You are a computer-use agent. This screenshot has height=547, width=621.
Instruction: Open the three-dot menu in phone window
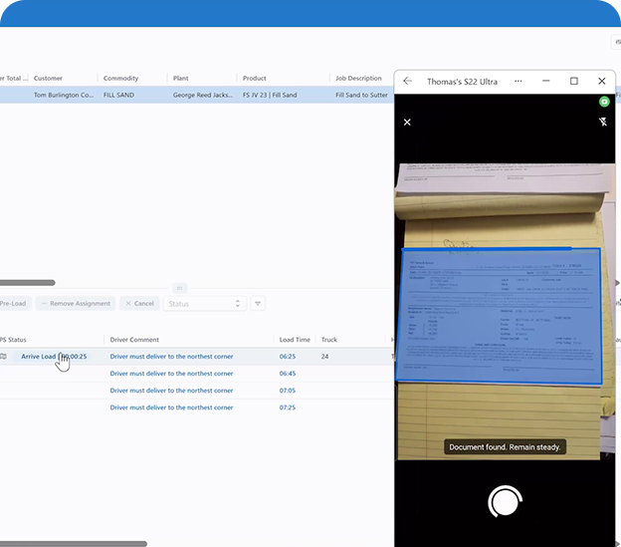(518, 82)
